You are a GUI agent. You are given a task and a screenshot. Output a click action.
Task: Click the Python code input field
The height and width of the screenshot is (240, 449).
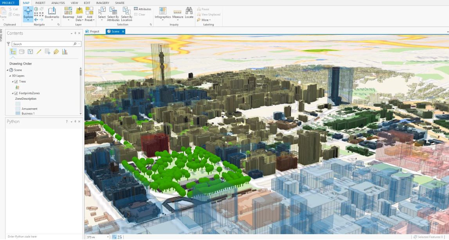point(44,236)
